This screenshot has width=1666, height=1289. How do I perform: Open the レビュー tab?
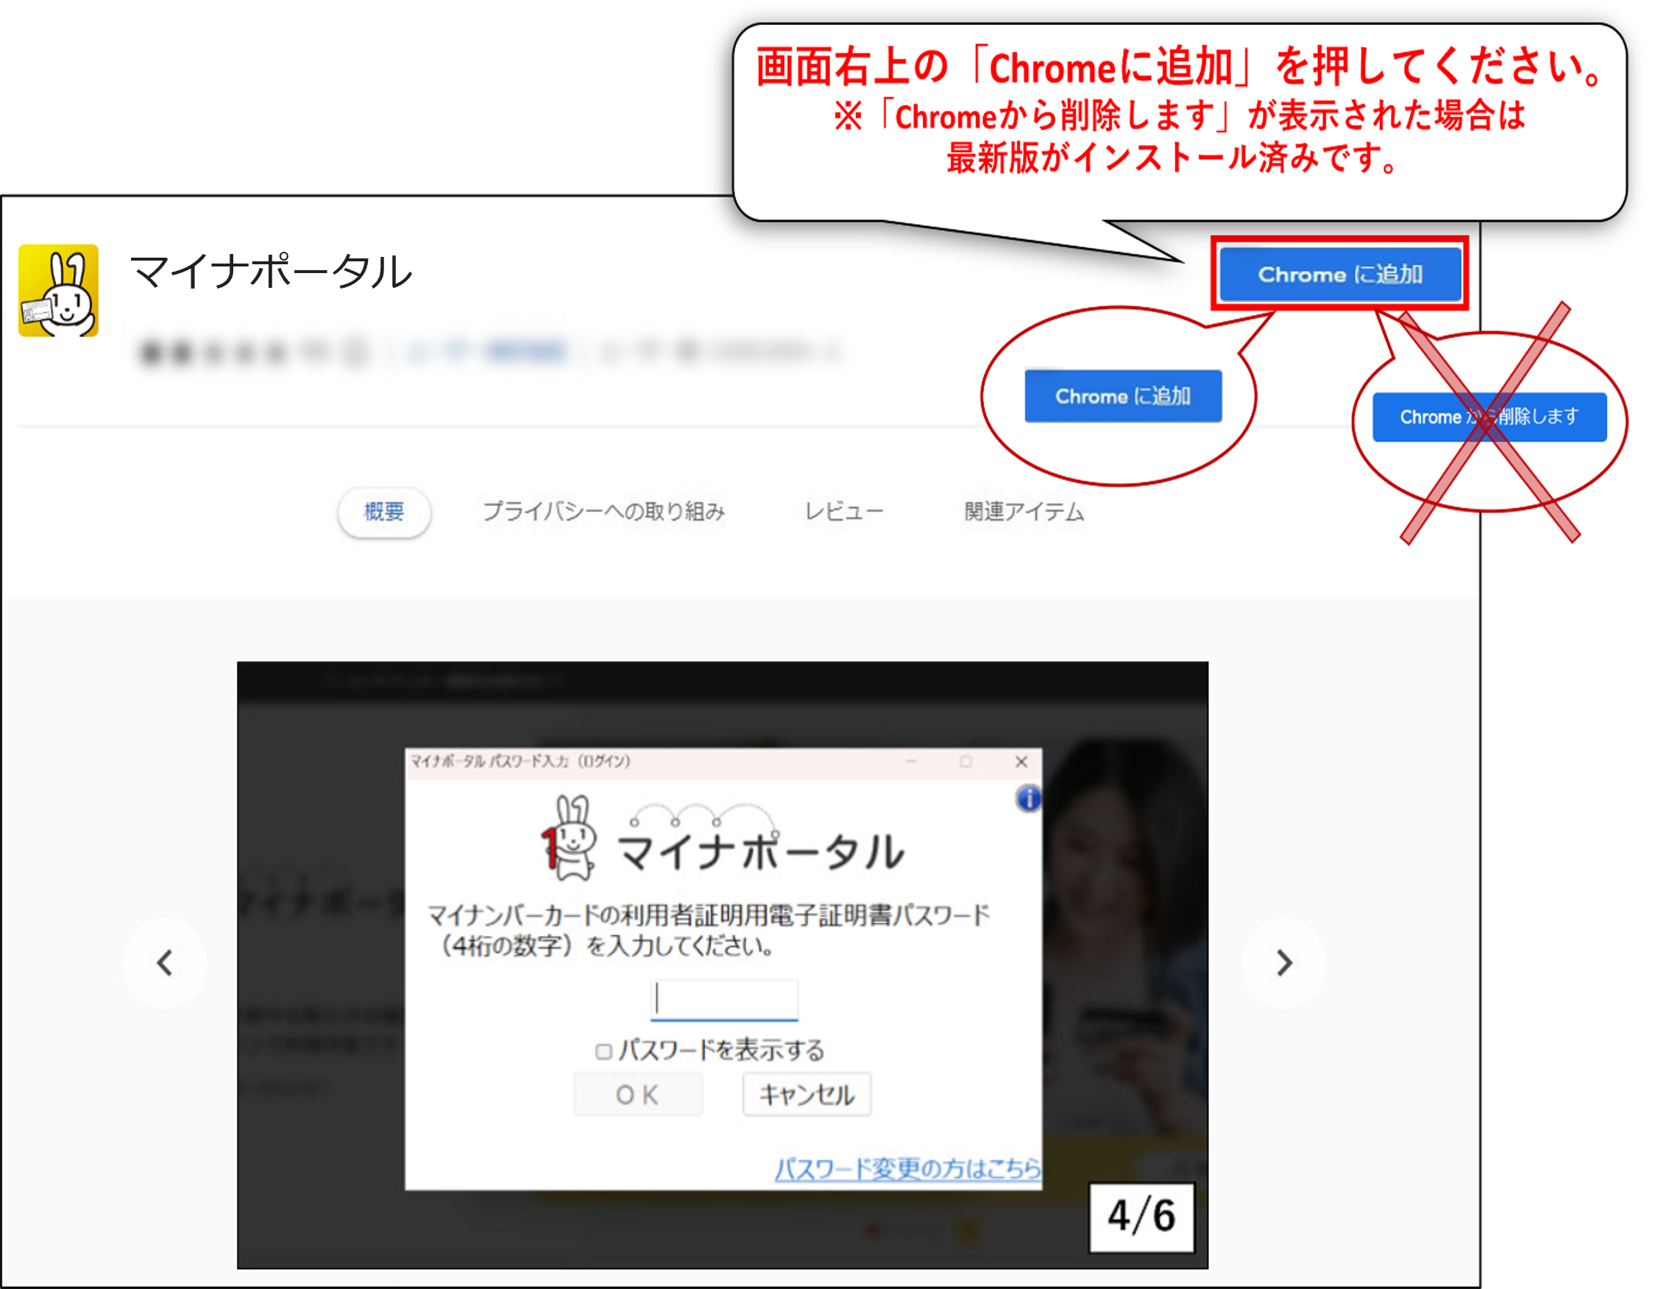click(844, 512)
